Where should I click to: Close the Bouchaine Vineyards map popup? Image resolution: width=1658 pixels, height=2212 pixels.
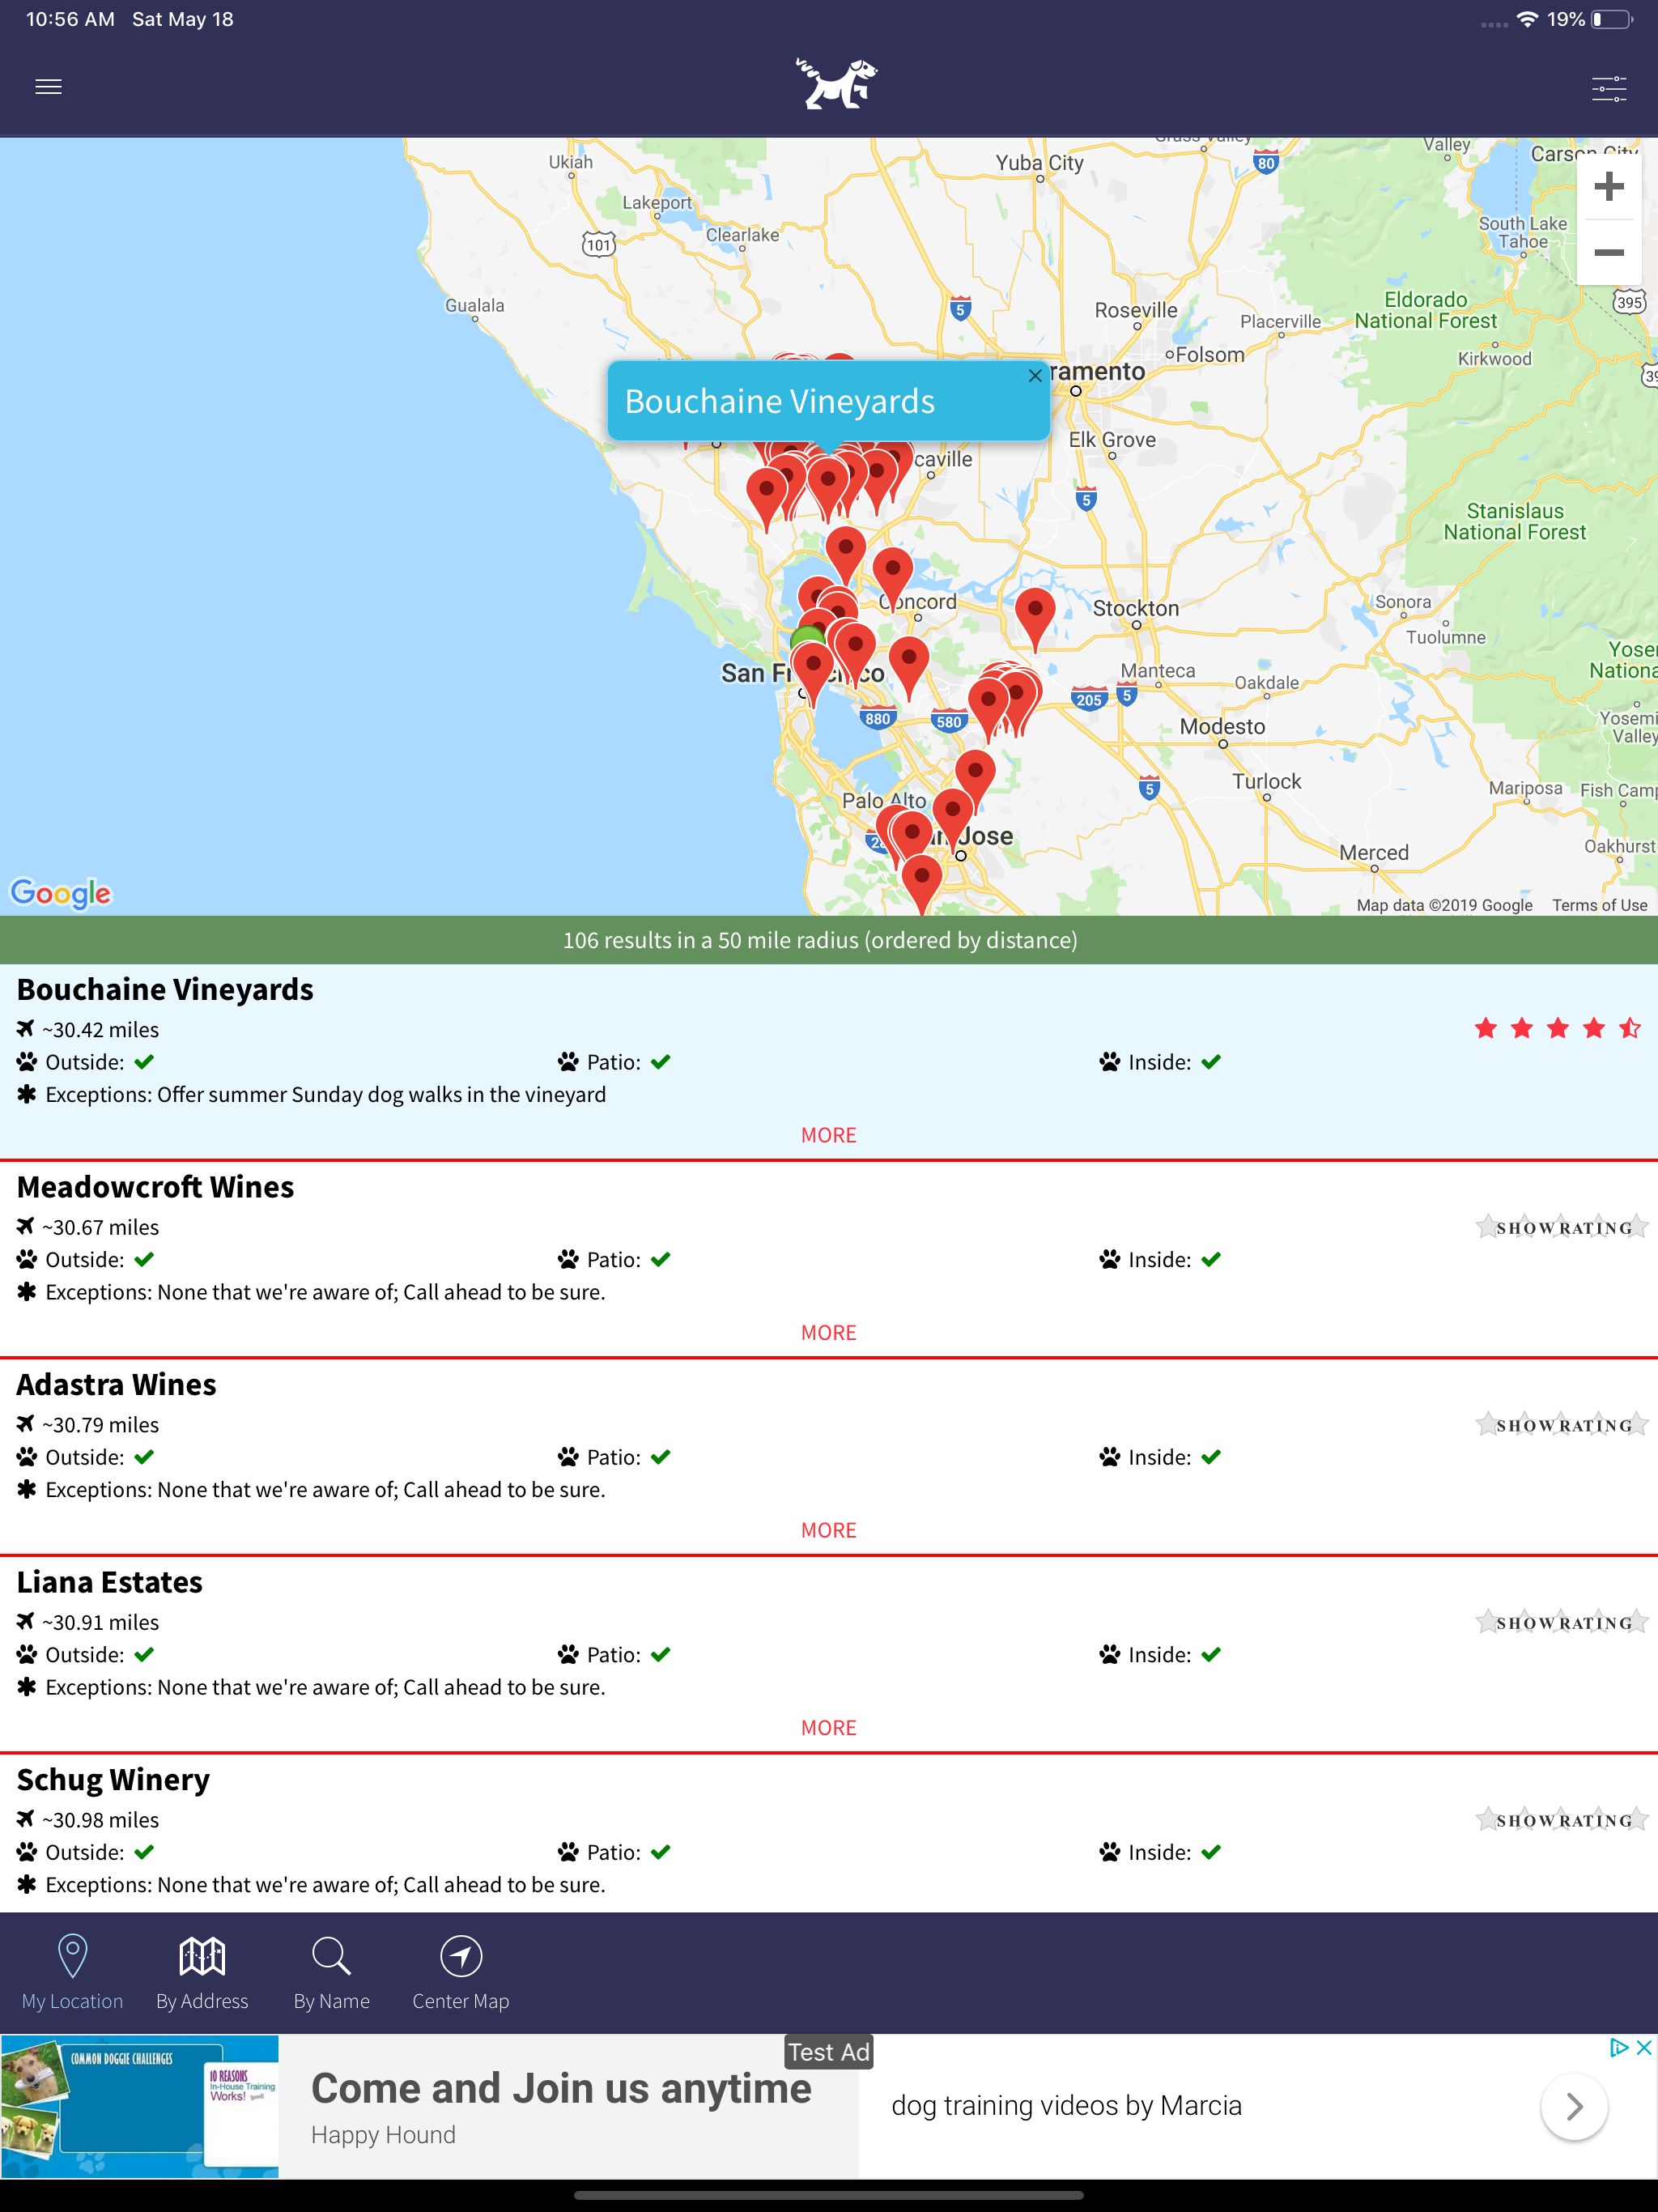(x=1035, y=376)
